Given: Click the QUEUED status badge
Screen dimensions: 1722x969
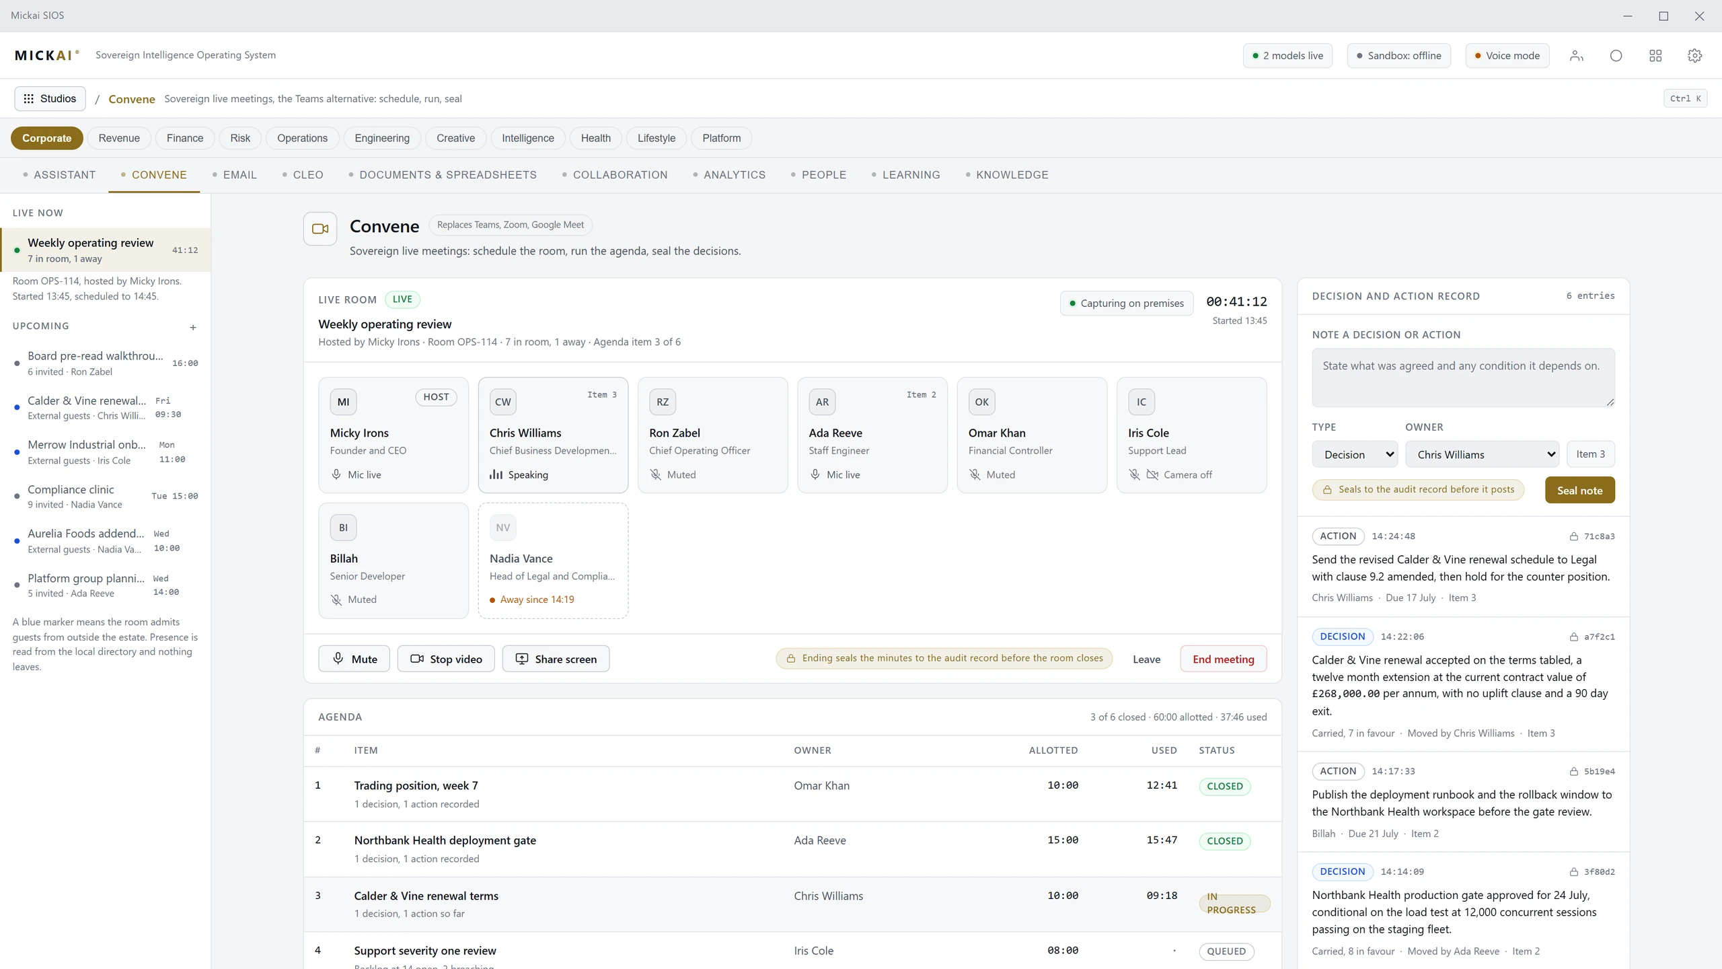Looking at the screenshot, I should click(1226, 952).
